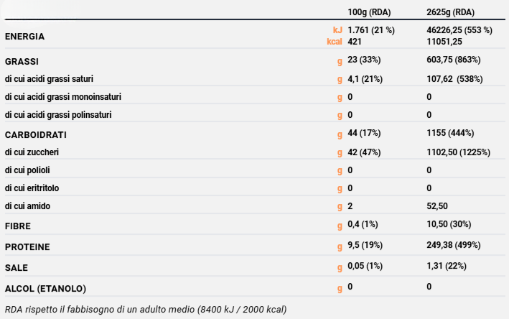Click the ENERGIA row label

[24, 36]
